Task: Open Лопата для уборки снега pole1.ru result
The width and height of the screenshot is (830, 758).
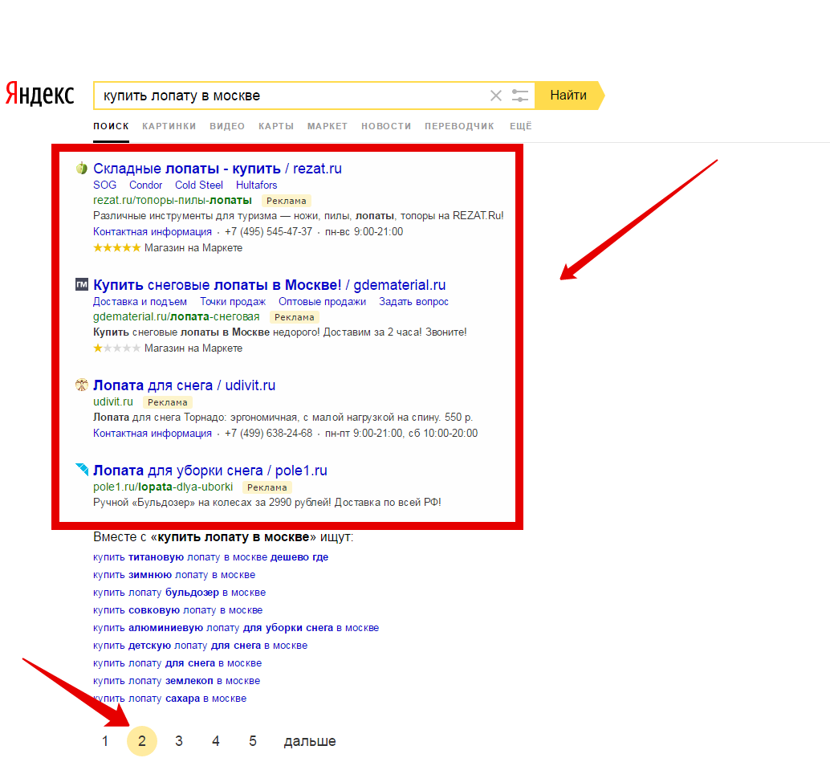Action: click(210, 471)
